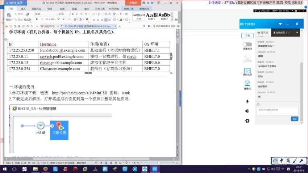Click the redo arrow icon
Viewport: 308px width, 173px height.
tap(32, 26)
